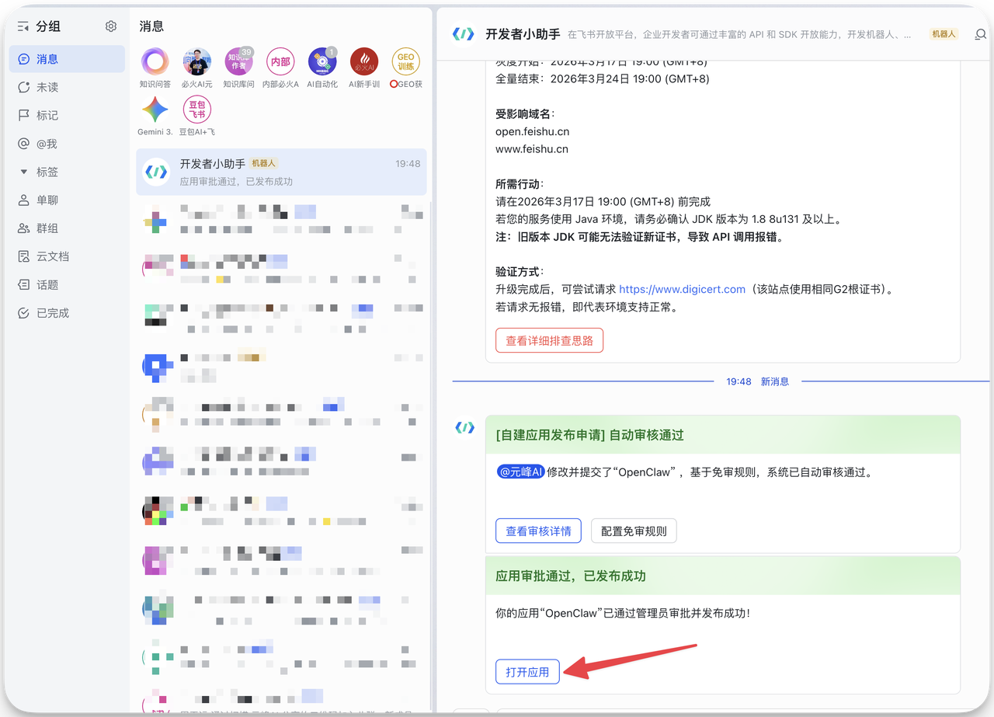The width and height of the screenshot is (994, 717).
Task: Click the 开发者小助手 title in chat header
Action: coord(523,34)
